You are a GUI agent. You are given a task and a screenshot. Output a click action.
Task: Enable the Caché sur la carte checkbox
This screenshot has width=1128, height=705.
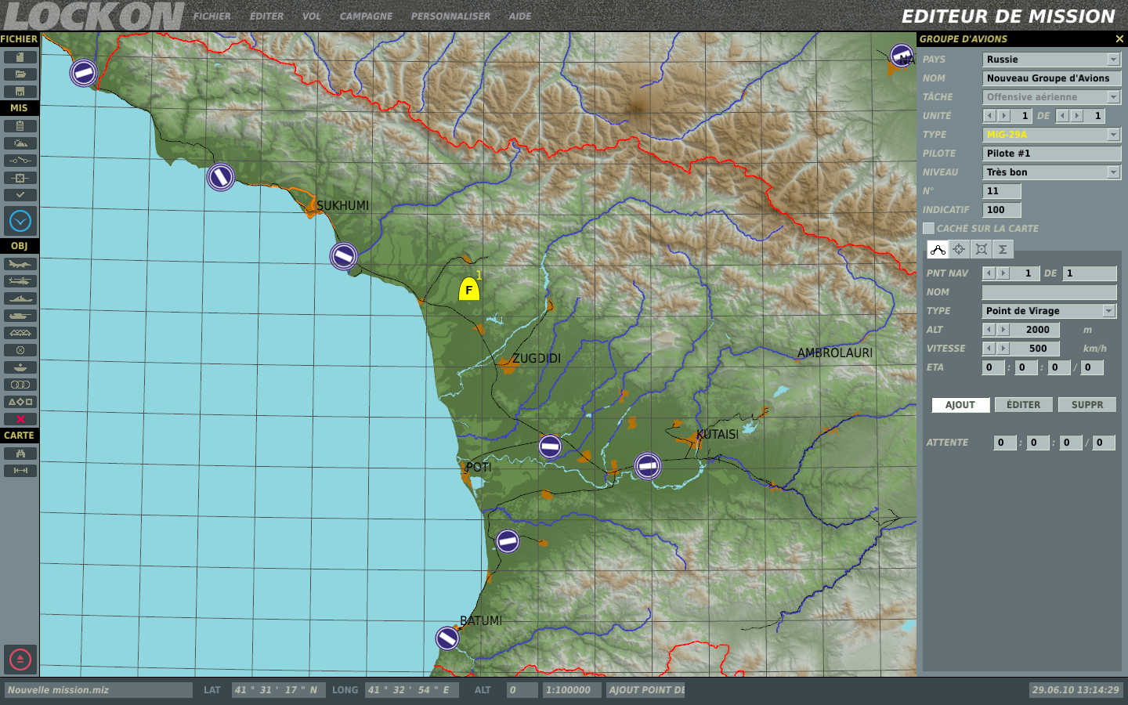coord(928,229)
